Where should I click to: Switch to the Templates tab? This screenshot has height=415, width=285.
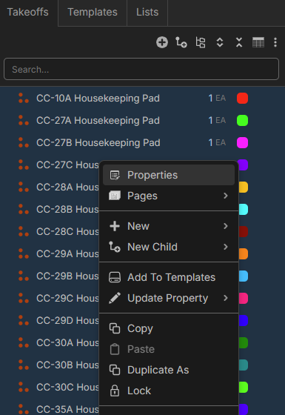click(93, 12)
